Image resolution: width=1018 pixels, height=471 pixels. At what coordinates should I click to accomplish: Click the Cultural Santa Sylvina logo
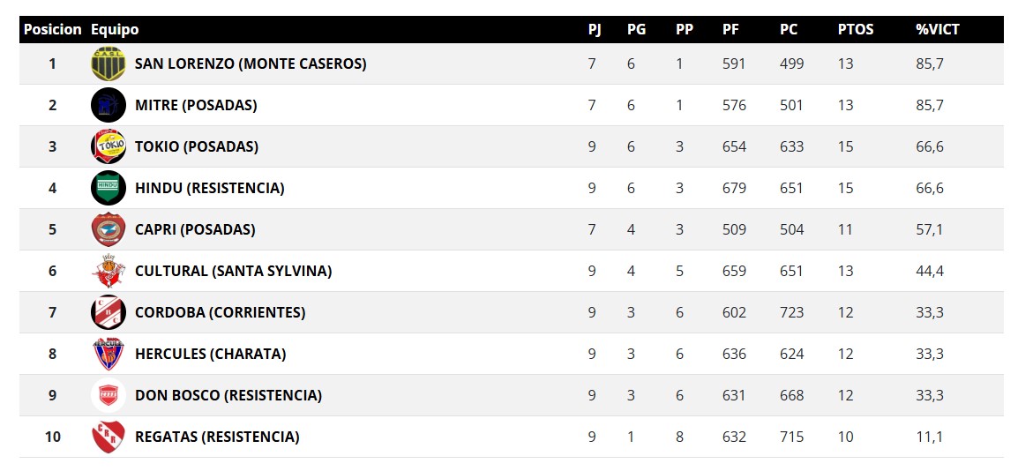click(x=108, y=271)
